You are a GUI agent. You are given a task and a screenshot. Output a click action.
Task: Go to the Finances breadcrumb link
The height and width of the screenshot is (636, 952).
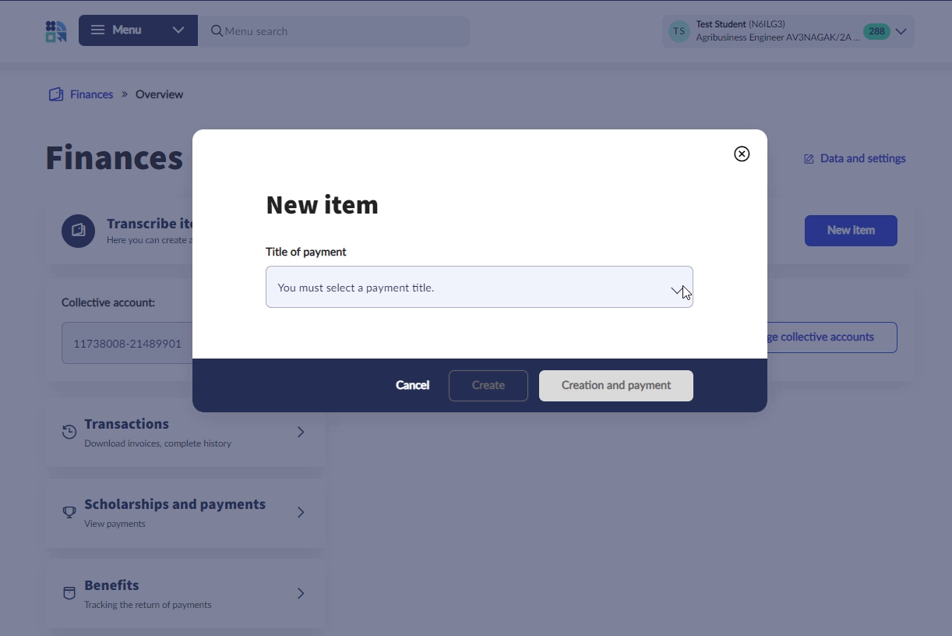click(91, 94)
